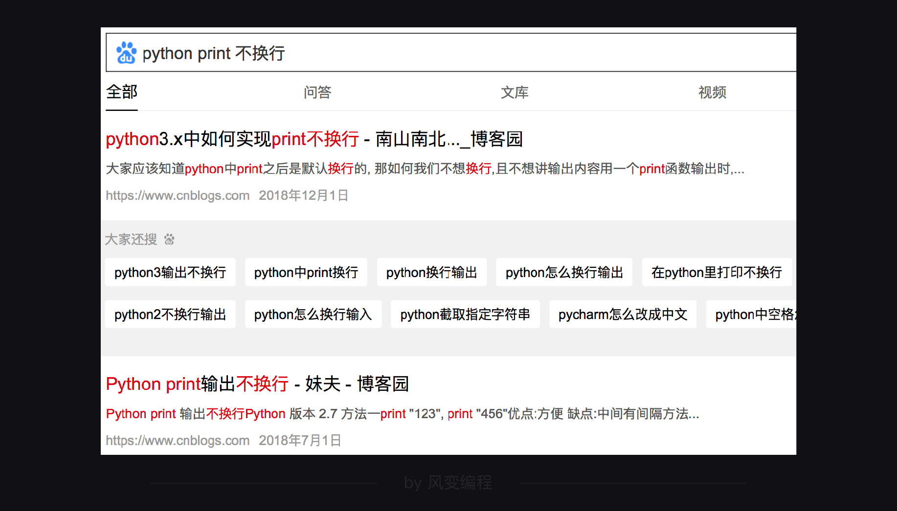Click the Baidu paw logo icon
The height and width of the screenshot is (511, 897).
pyautogui.click(x=126, y=53)
